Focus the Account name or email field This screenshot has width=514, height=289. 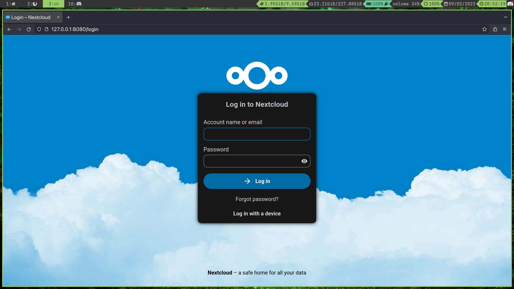pyautogui.click(x=257, y=134)
